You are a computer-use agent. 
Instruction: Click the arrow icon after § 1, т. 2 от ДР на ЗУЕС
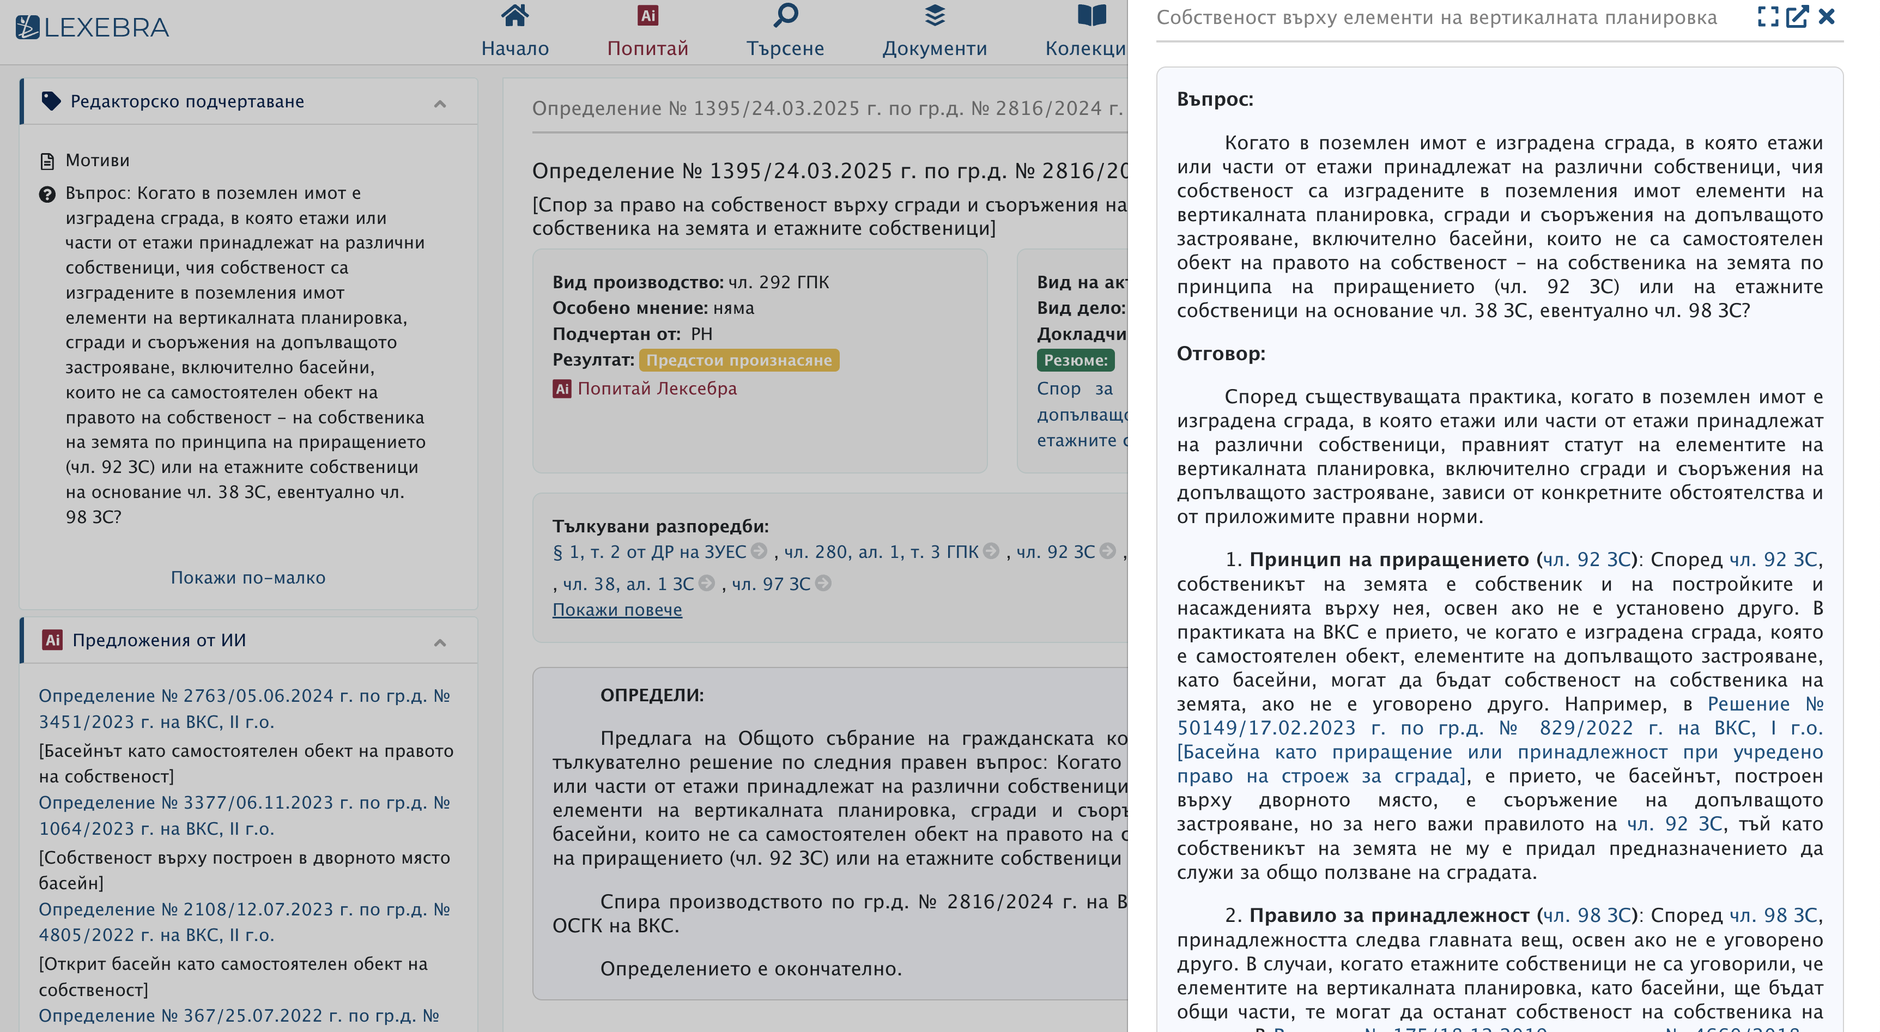(759, 551)
